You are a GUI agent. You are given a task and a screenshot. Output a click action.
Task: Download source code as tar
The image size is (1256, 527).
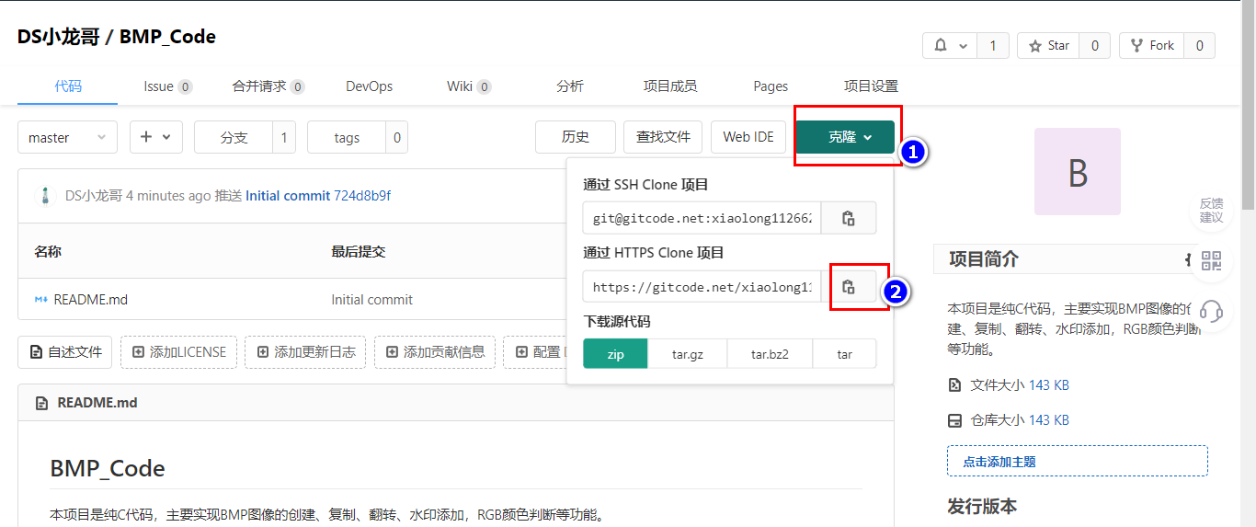point(844,354)
